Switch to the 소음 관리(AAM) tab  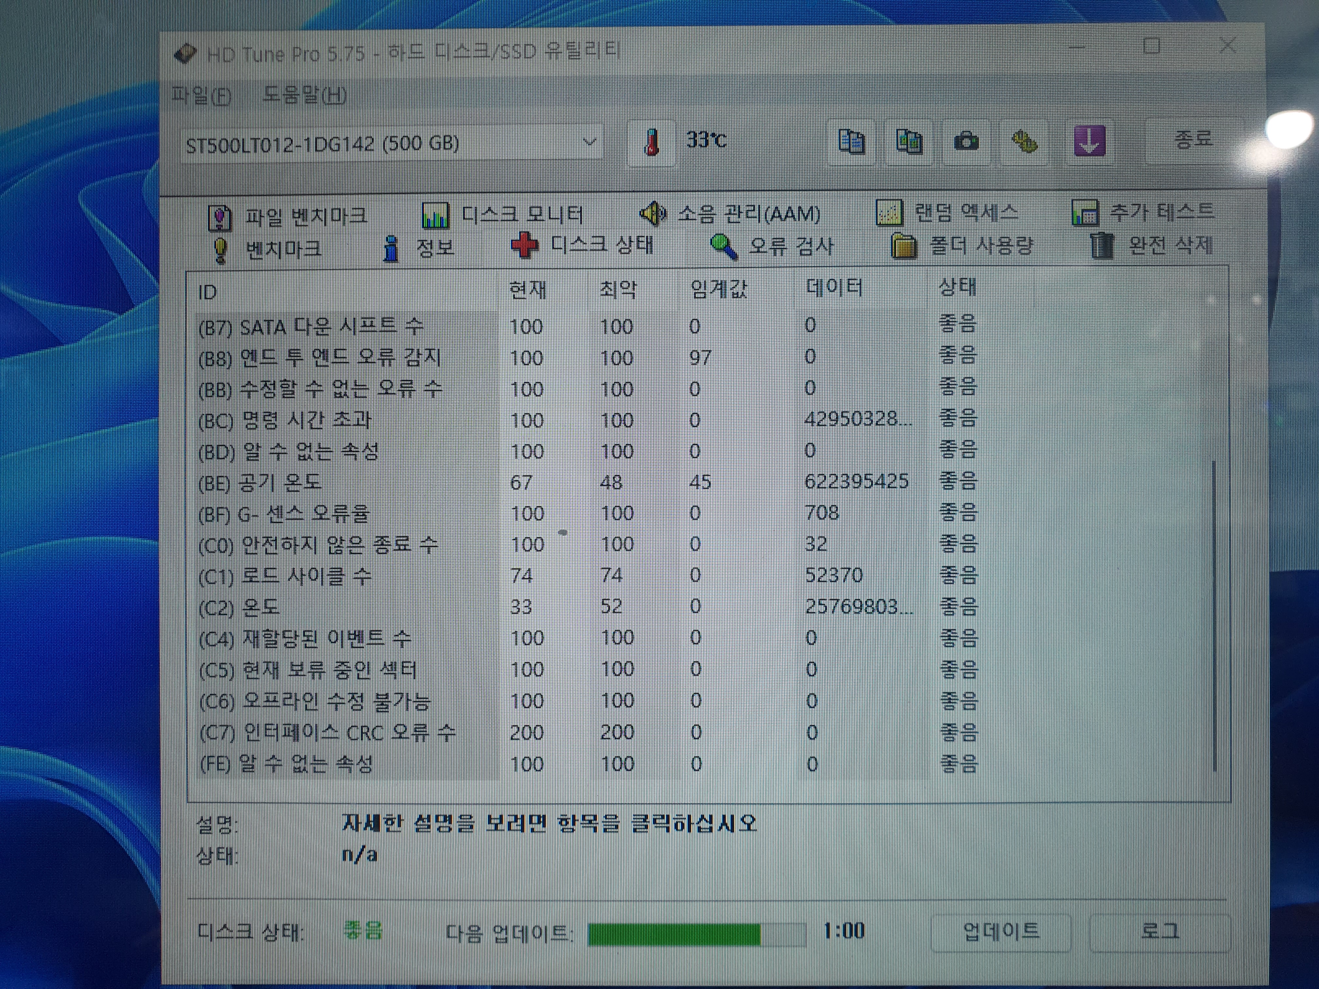pyautogui.click(x=730, y=214)
